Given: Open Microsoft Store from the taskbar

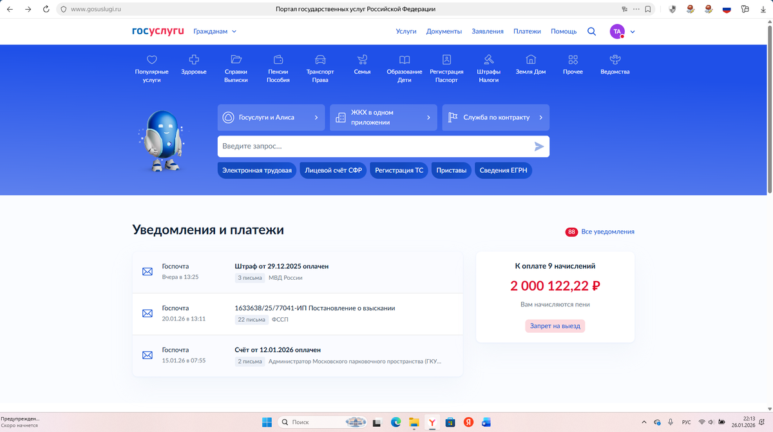Looking at the screenshot, I should [451, 422].
